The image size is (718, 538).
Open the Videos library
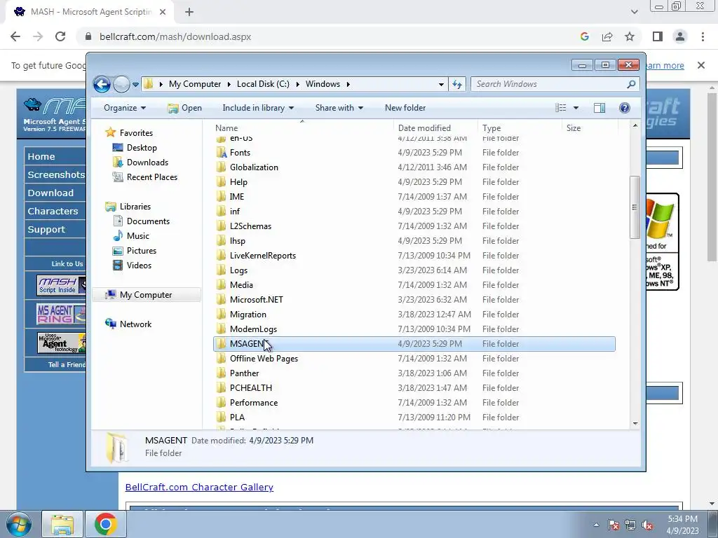click(139, 265)
